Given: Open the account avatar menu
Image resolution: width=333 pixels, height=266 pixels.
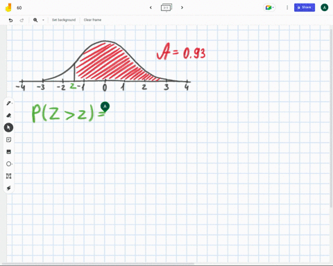Looking at the screenshot, I should tap(325, 8).
